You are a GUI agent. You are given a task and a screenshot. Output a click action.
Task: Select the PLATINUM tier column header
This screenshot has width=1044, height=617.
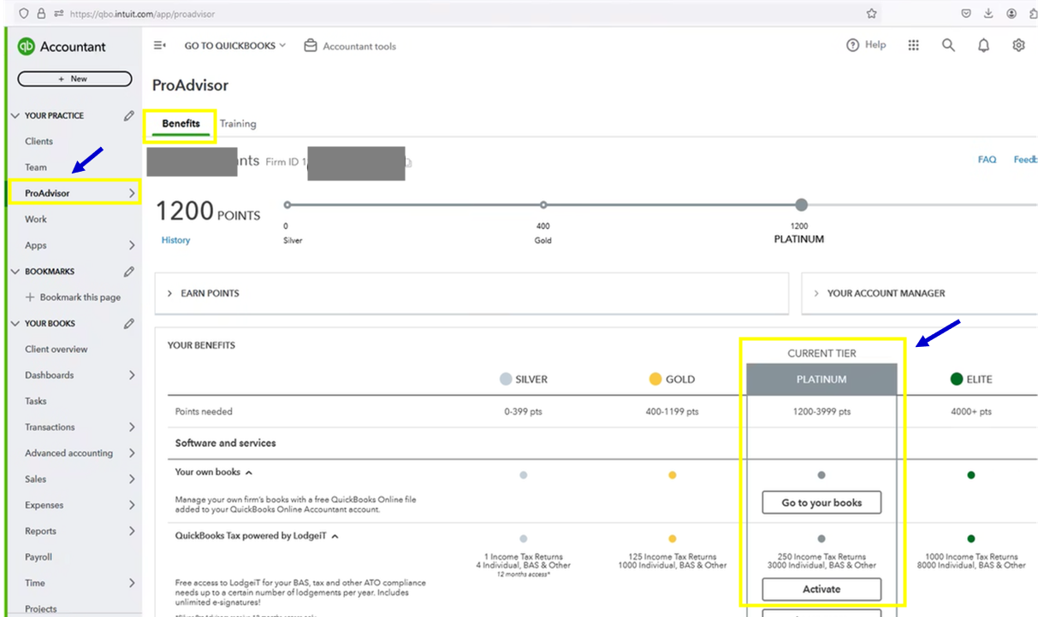(822, 379)
